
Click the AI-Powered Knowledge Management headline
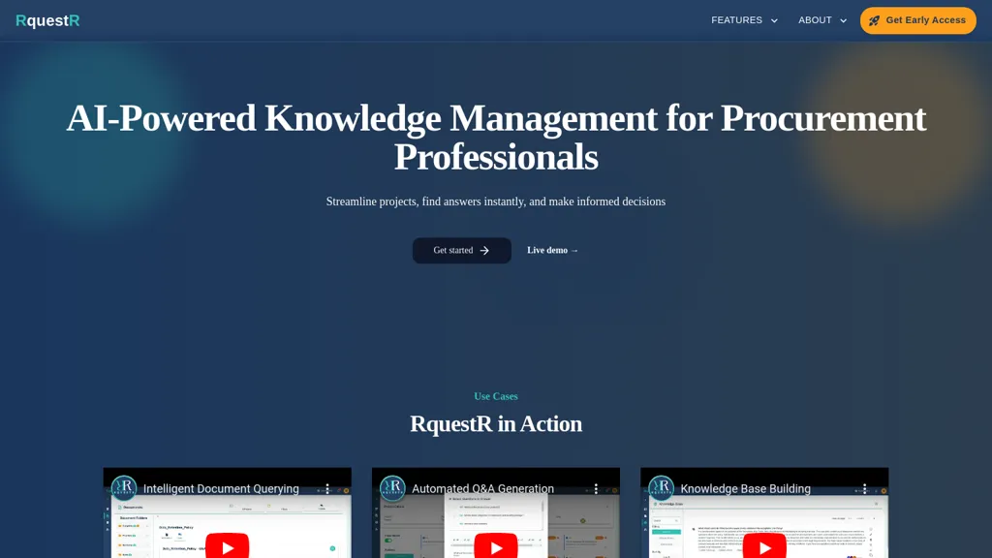pos(496,138)
